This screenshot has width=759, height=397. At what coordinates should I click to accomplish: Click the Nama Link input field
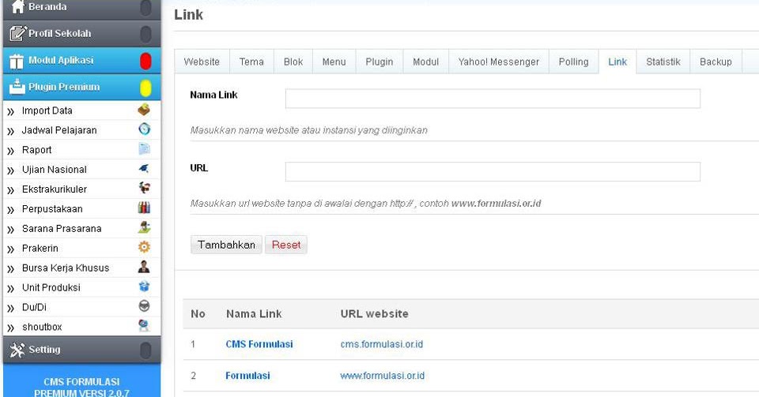[x=493, y=98]
